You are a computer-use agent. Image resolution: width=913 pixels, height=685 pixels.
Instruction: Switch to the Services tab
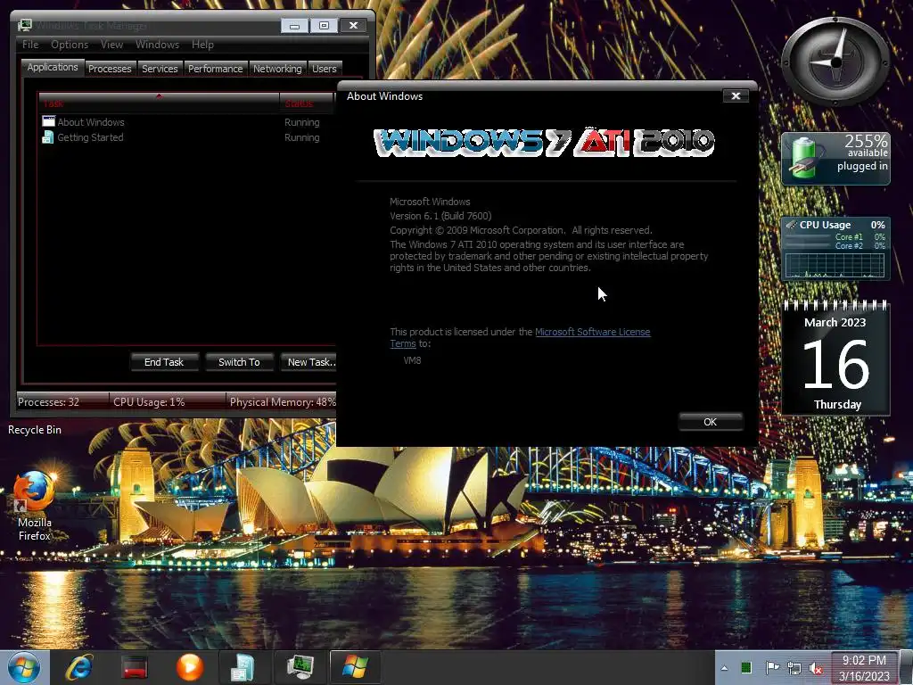pyautogui.click(x=160, y=69)
